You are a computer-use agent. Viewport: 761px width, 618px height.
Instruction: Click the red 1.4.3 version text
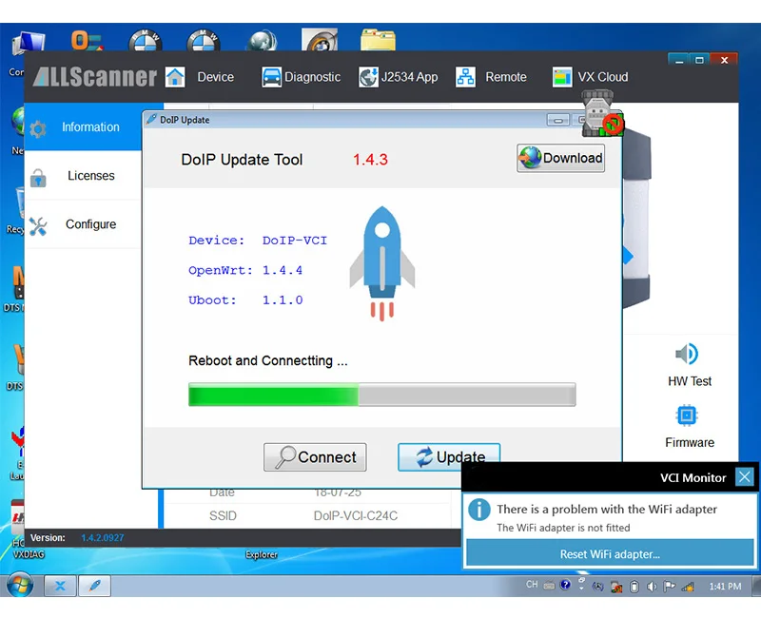click(x=370, y=160)
